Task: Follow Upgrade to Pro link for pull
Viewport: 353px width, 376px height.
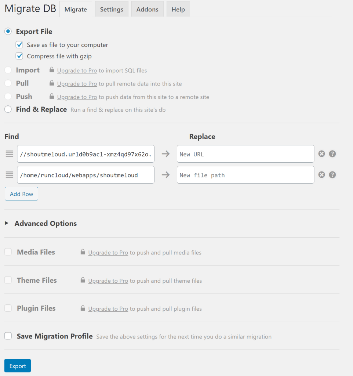Action: [77, 84]
